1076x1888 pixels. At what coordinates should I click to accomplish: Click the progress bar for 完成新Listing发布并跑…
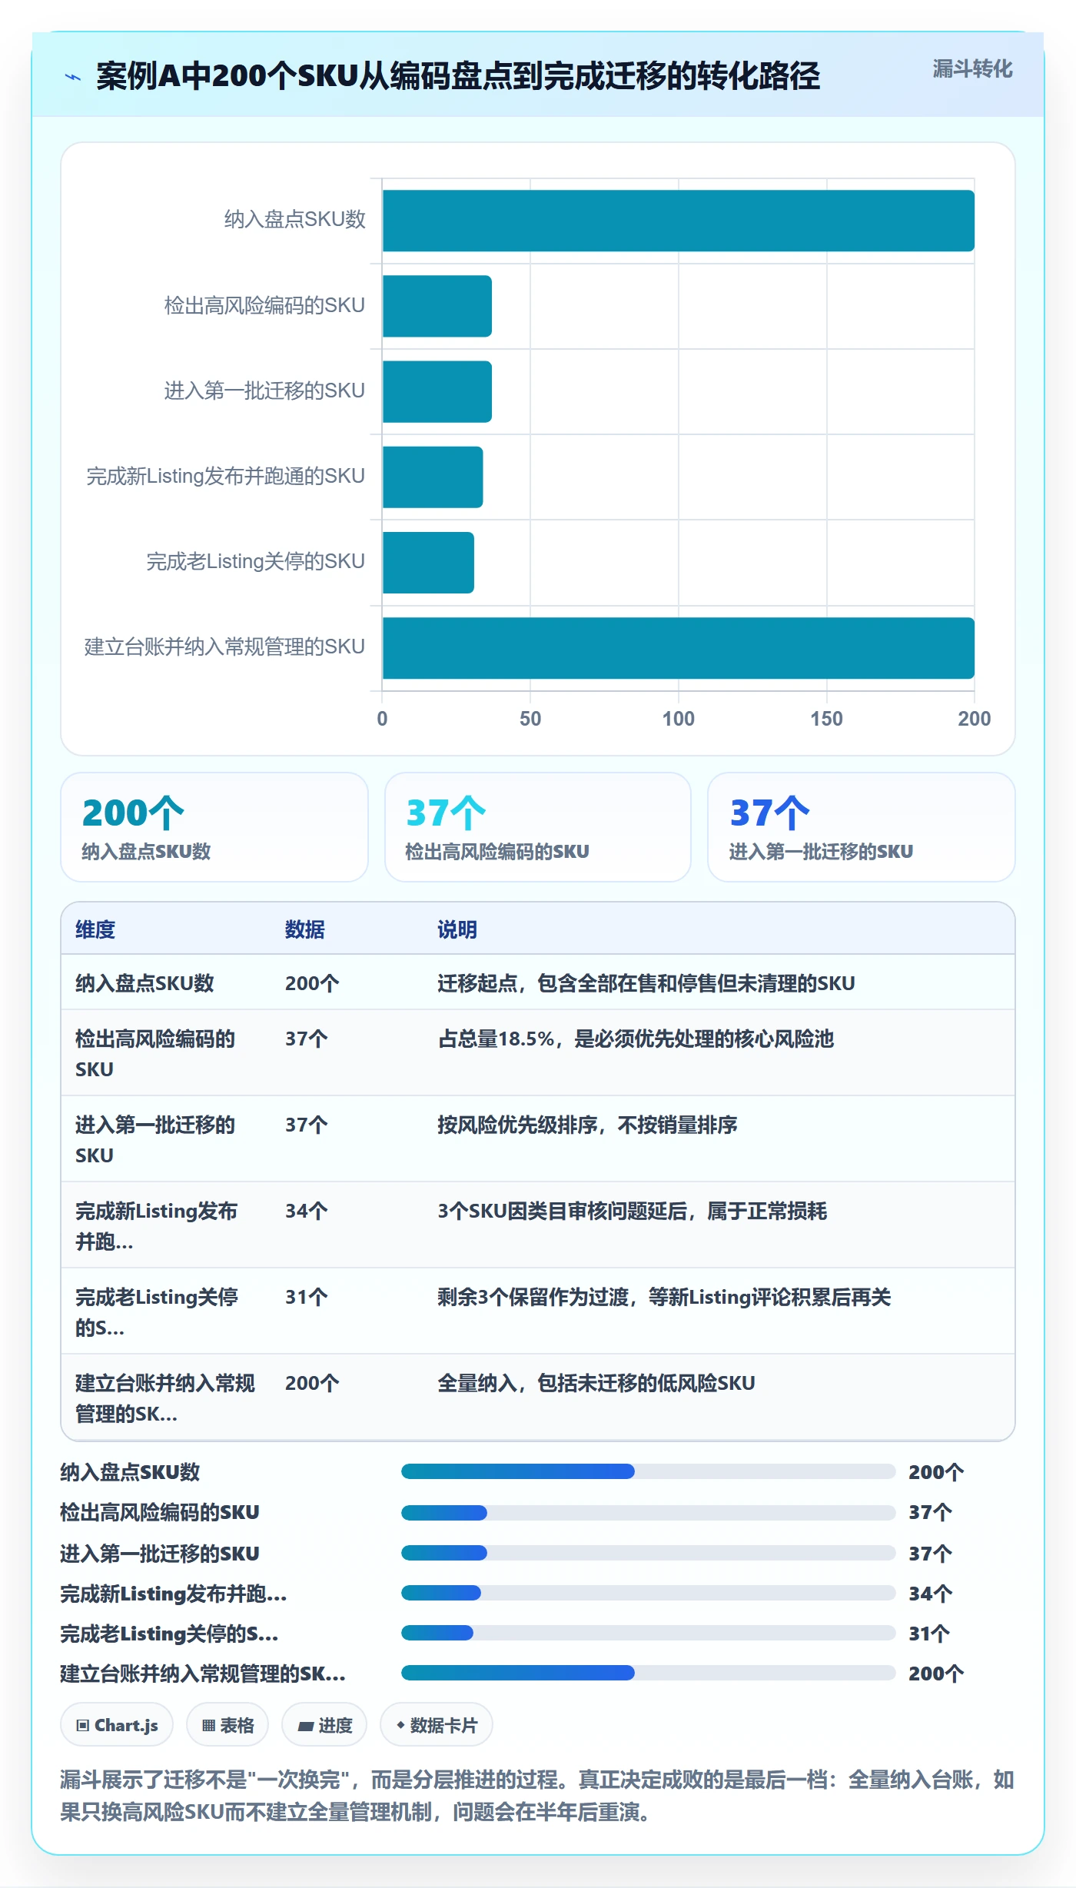648,1593
